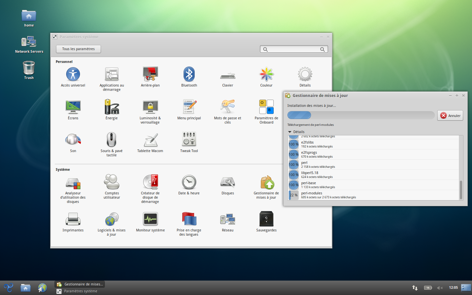Image resolution: width=472 pixels, height=295 pixels.
Task: Open Créateur de disque de démarrage
Action: tap(150, 189)
